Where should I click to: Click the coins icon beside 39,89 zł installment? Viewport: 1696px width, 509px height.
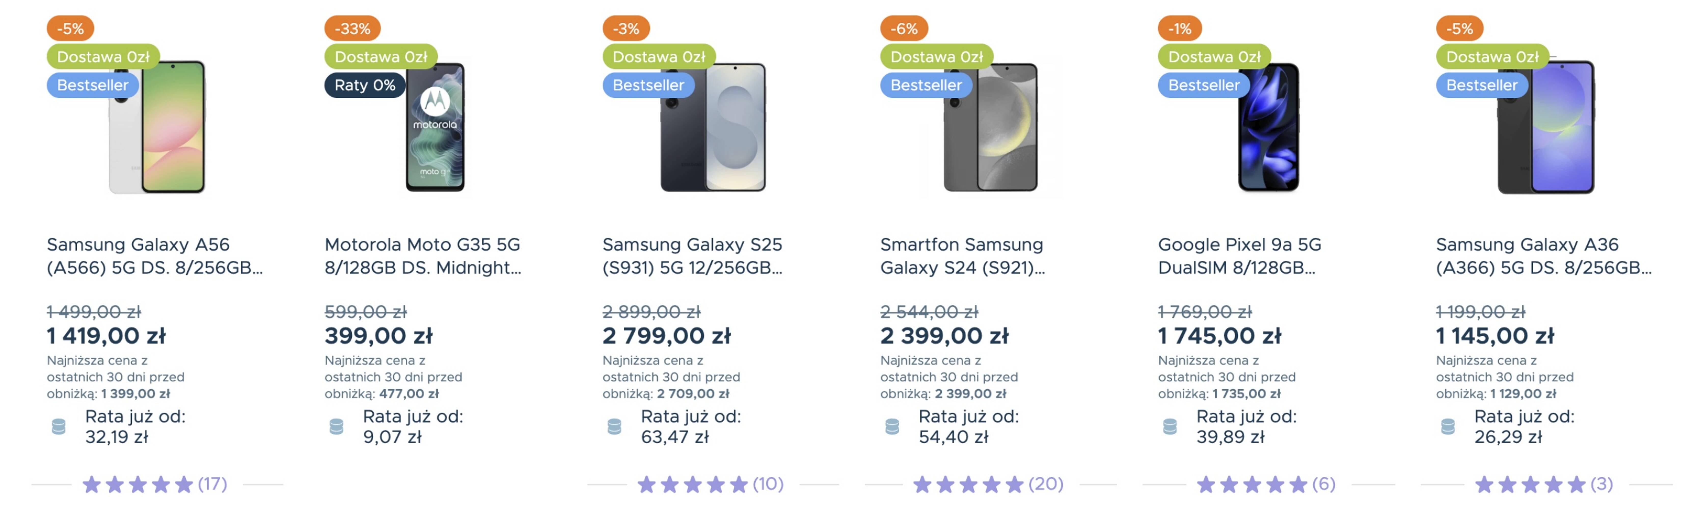[1170, 427]
